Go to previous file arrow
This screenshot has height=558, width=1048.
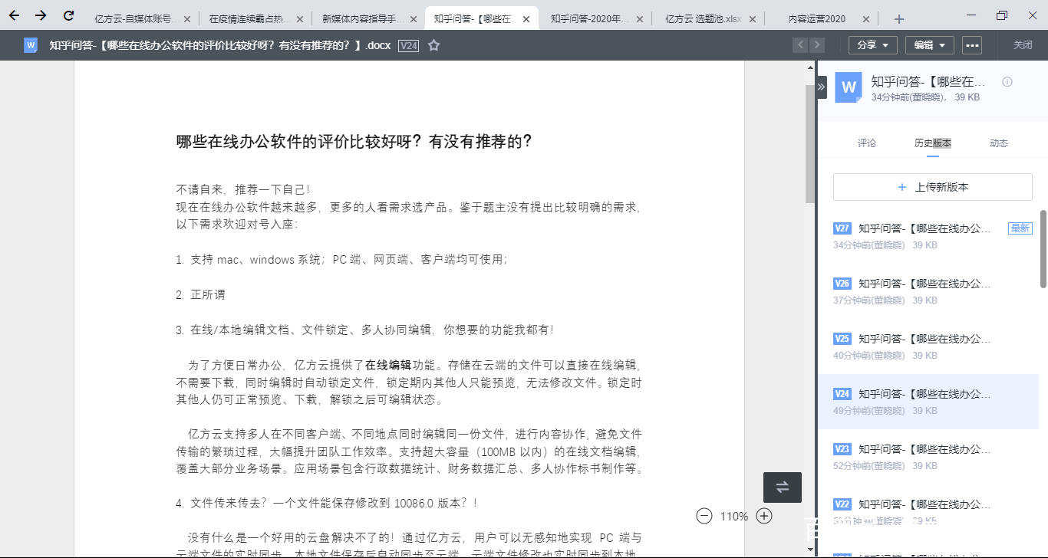[801, 45]
